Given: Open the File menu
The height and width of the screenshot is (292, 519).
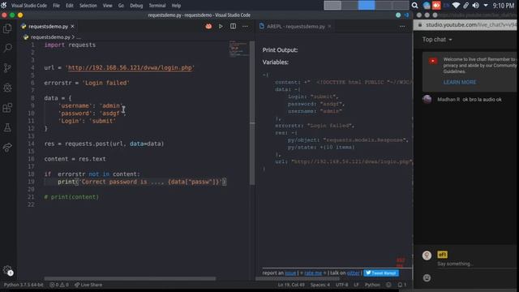Looking at the screenshot, I should coord(56,6).
